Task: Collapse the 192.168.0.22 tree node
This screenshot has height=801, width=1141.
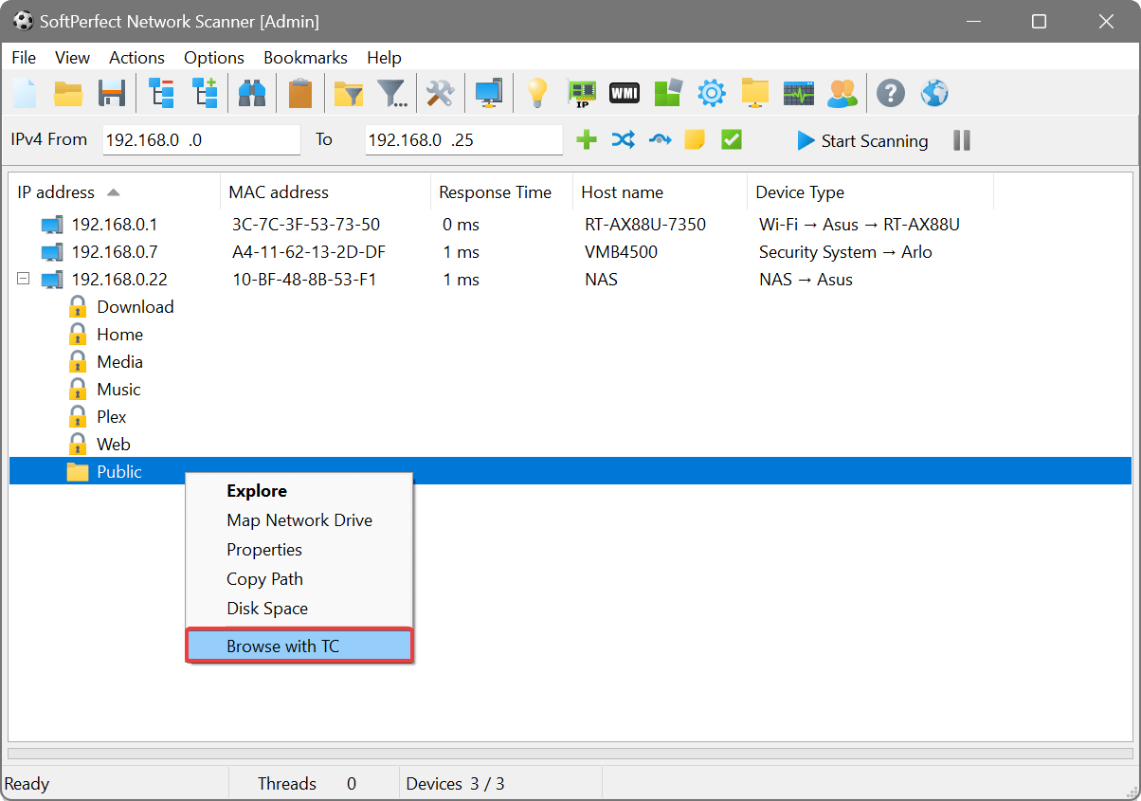Action: pos(24,279)
